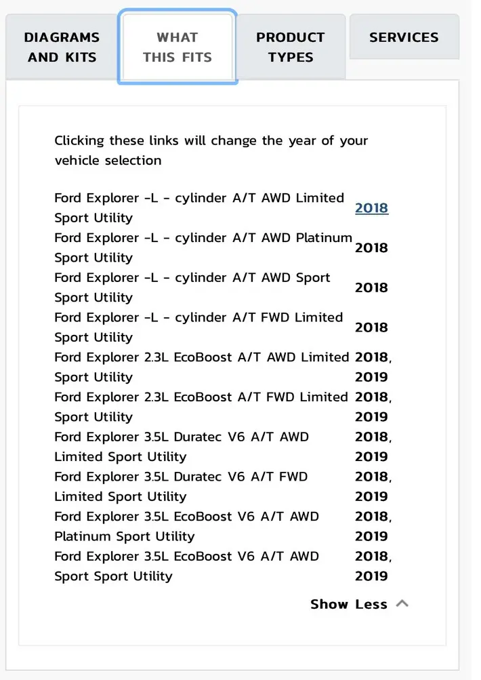Click the Show Less text

348,604
